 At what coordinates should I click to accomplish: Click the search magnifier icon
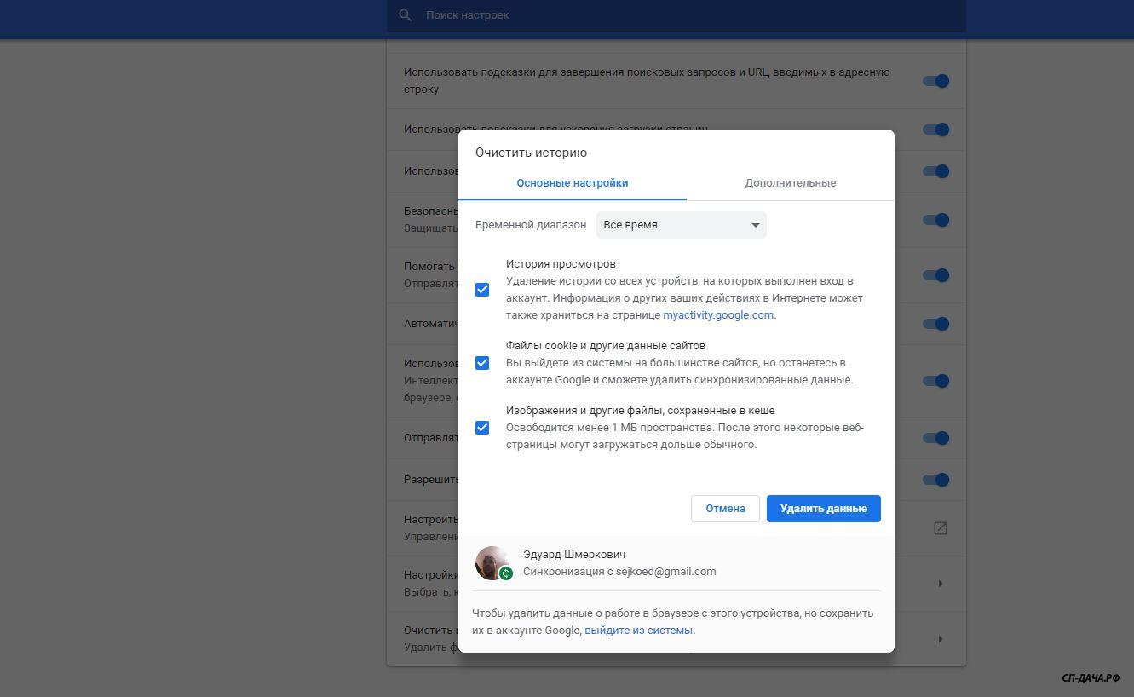click(406, 15)
